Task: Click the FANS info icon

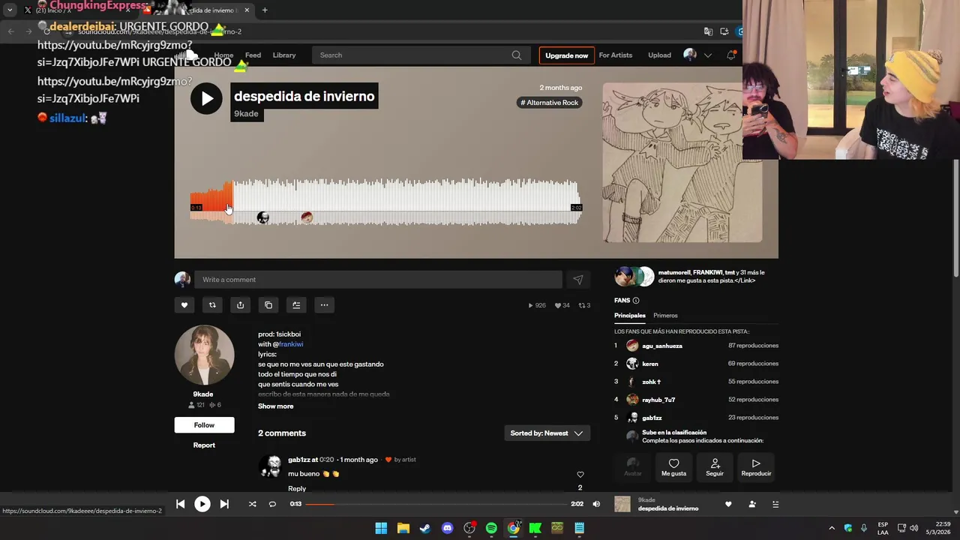Action: tap(636, 301)
